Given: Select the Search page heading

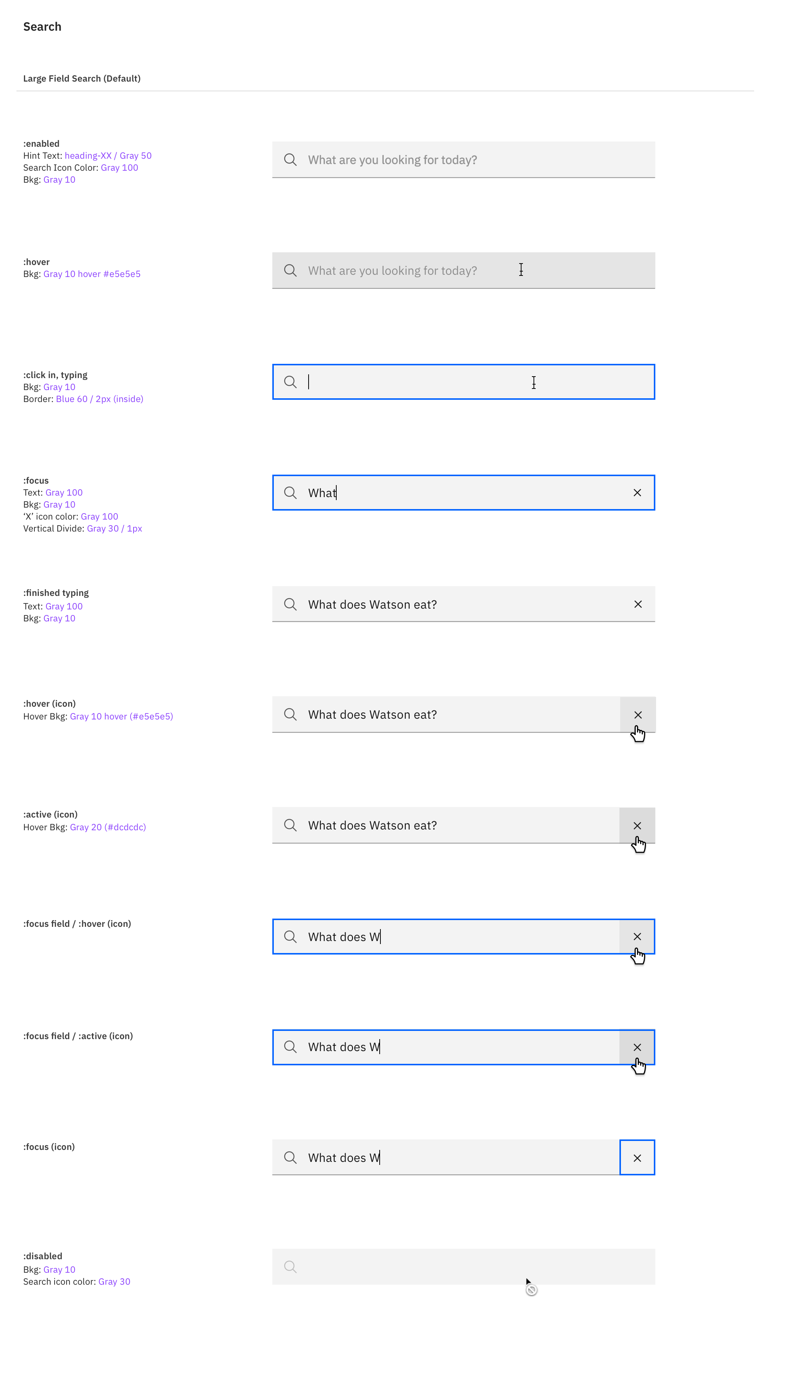Looking at the screenshot, I should [x=42, y=26].
